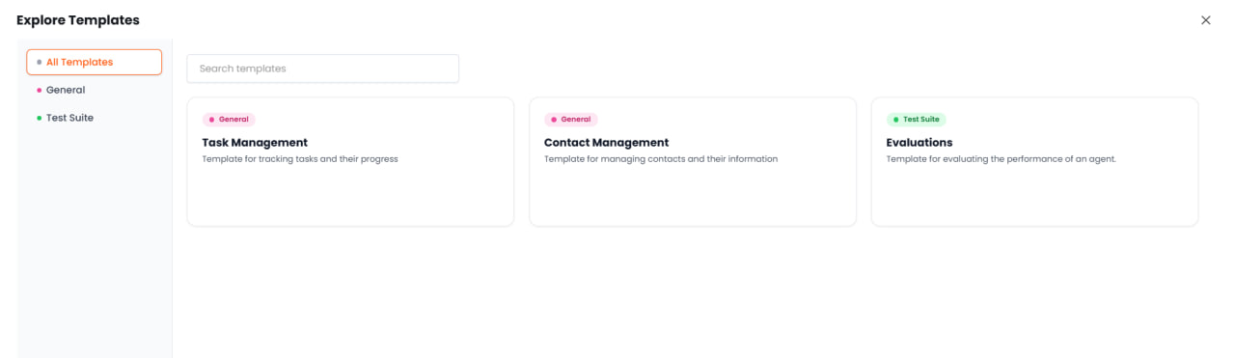This screenshot has height=358, width=1235.
Task: Click the Task Management description text
Action: point(300,159)
